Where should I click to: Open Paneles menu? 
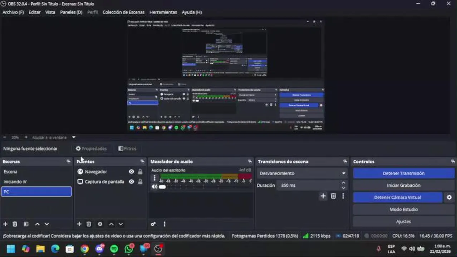(x=71, y=12)
